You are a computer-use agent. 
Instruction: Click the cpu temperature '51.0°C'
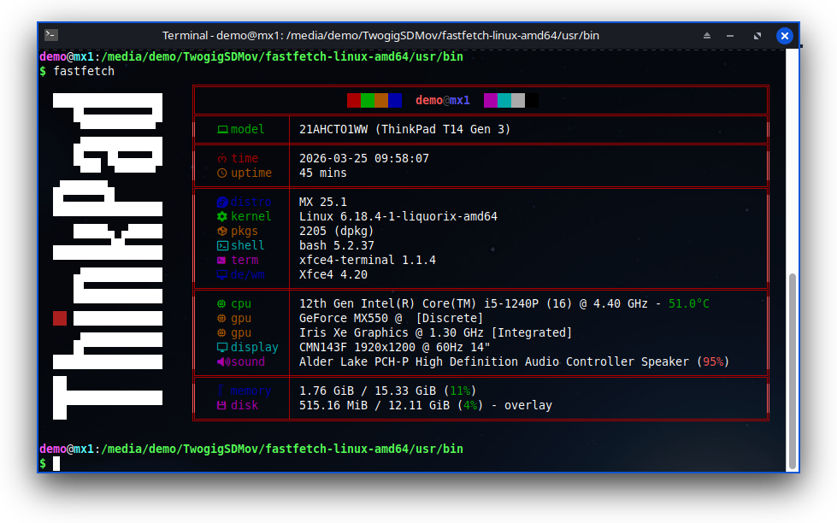688,303
